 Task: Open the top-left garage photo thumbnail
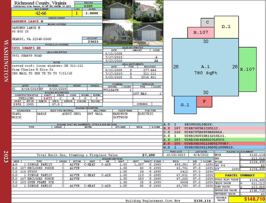[x=118, y=11]
